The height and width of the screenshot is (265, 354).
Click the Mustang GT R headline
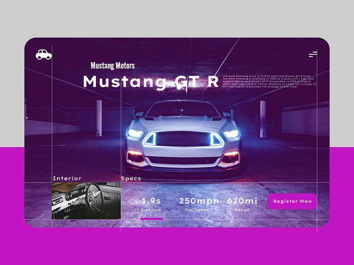(151, 82)
